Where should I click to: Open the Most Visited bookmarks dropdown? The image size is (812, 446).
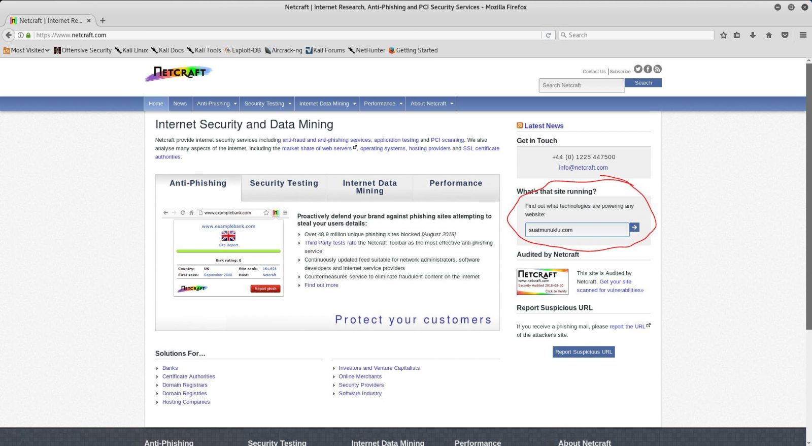pyautogui.click(x=26, y=50)
